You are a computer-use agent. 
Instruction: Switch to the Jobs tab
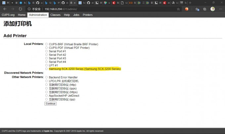point(76,15)
